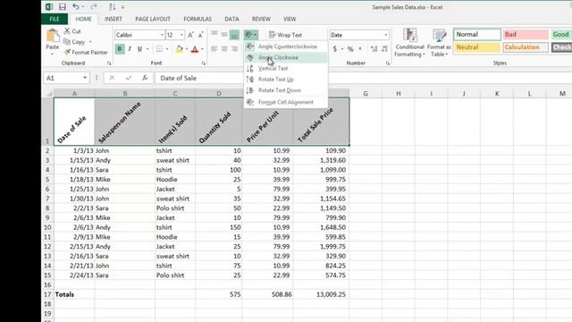Toggle Wrap Text

coord(285,35)
